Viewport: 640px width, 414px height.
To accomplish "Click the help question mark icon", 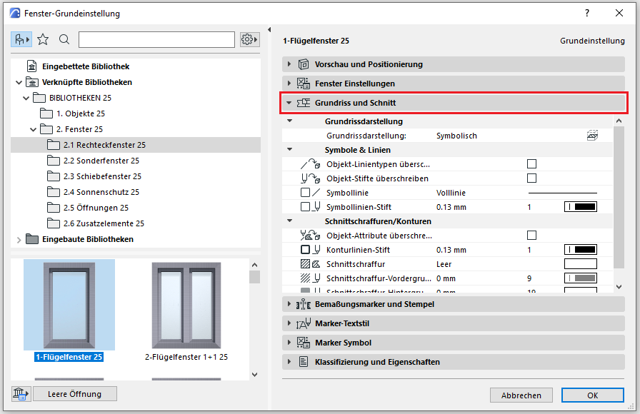I will point(586,14).
